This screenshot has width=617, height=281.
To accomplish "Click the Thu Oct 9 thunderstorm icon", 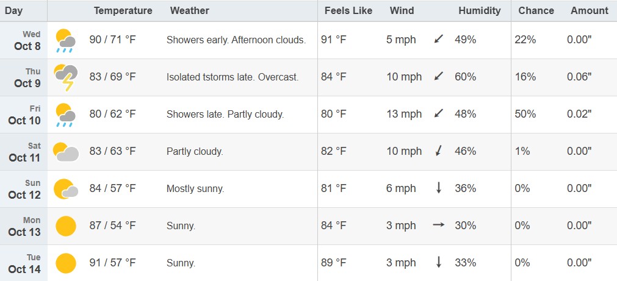I will pos(65,77).
